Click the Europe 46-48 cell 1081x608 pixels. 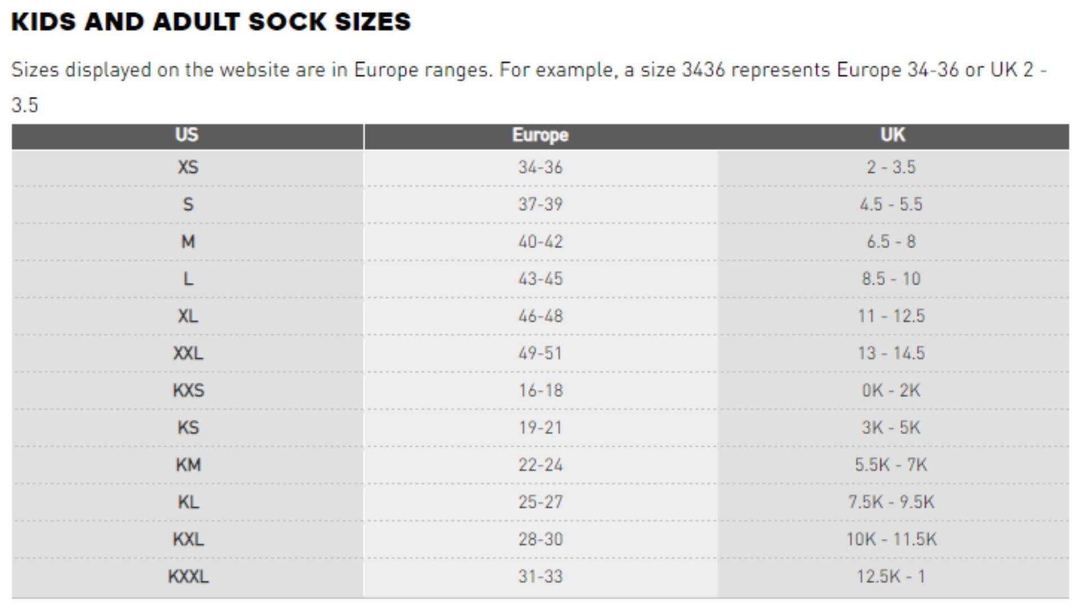point(540,316)
